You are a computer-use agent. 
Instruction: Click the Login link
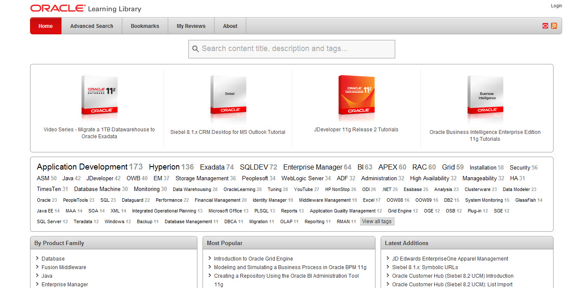[x=557, y=6]
